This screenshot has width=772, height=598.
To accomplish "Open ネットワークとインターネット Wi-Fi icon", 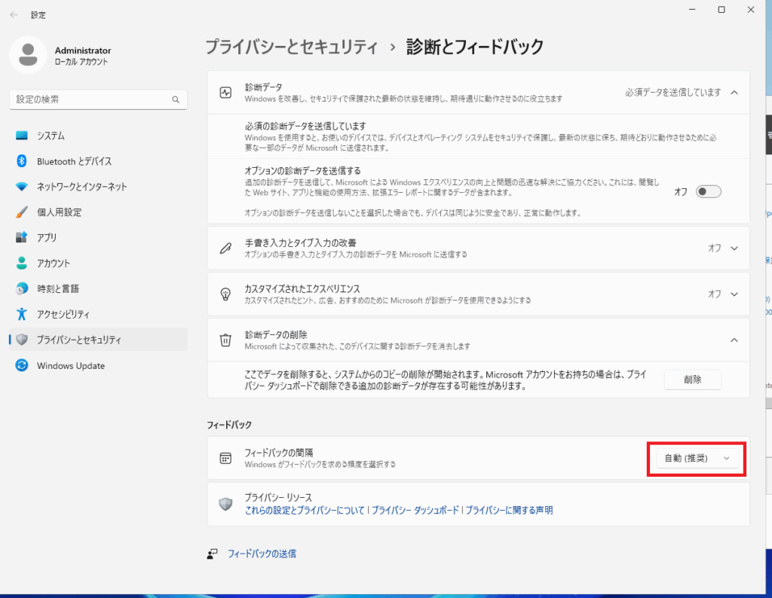I will click(22, 187).
